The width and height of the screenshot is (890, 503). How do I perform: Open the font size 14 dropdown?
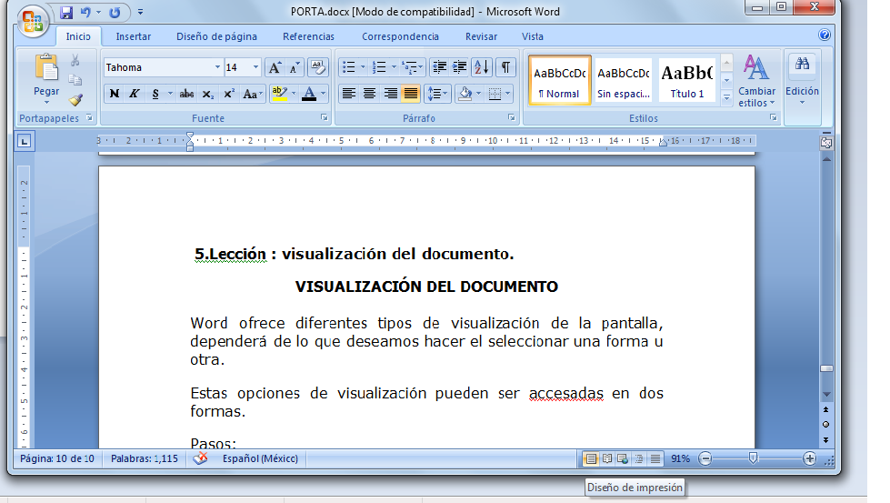click(x=255, y=67)
